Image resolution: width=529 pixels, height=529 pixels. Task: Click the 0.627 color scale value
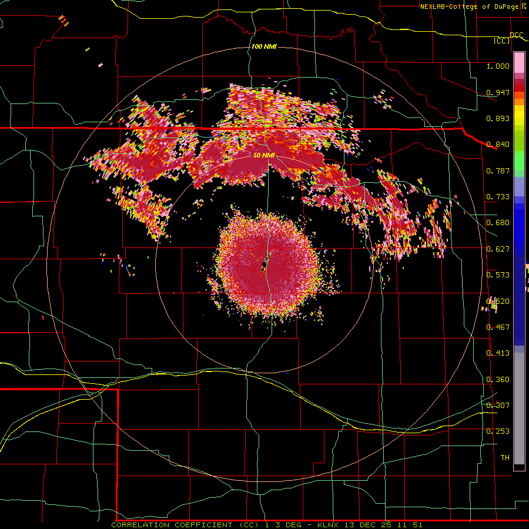(498, 249)
